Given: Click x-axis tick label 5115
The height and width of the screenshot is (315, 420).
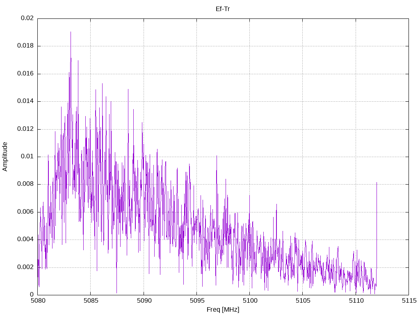Looking at the screenshot, I should [409, 301].
